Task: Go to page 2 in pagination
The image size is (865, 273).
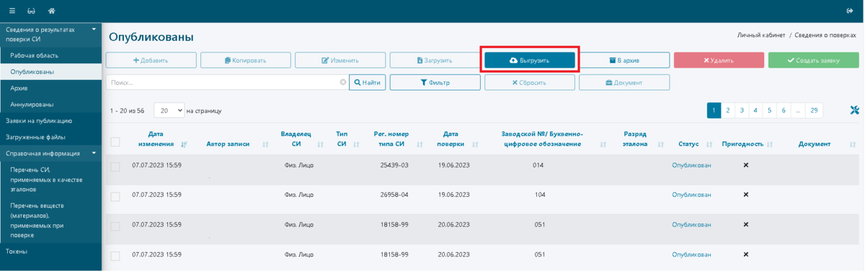Action: [x=728, y=111]
